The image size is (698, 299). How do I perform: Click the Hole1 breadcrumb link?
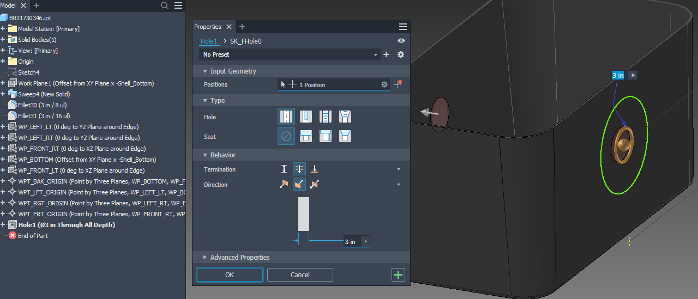(x=208, y=41)
